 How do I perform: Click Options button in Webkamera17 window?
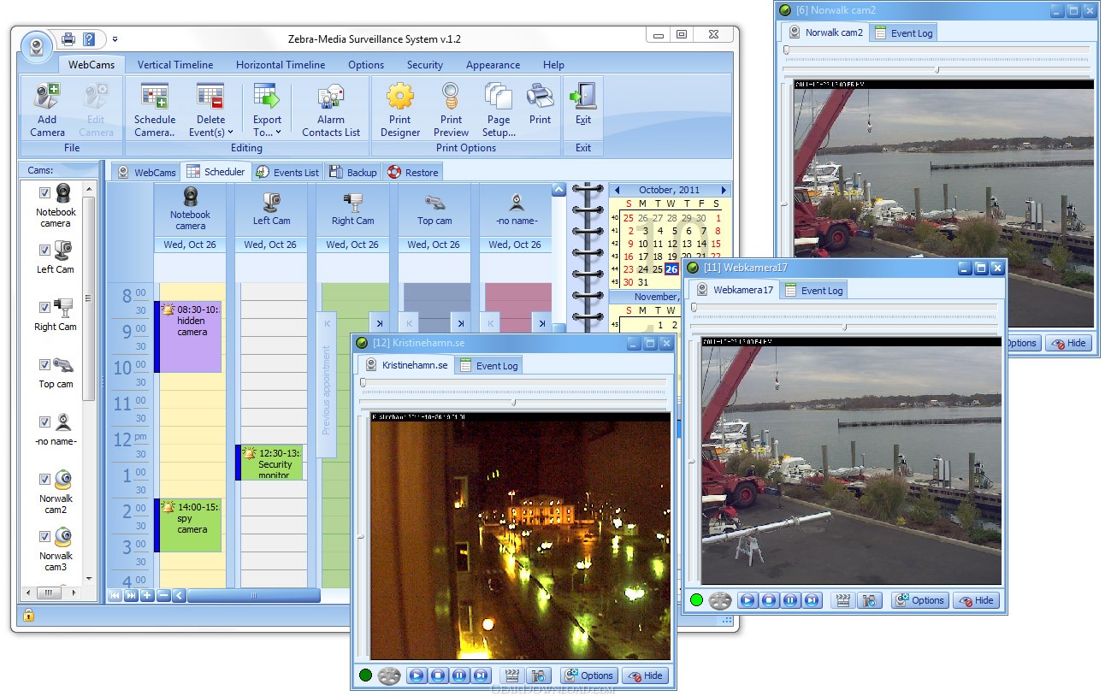(x=919, y=600)
